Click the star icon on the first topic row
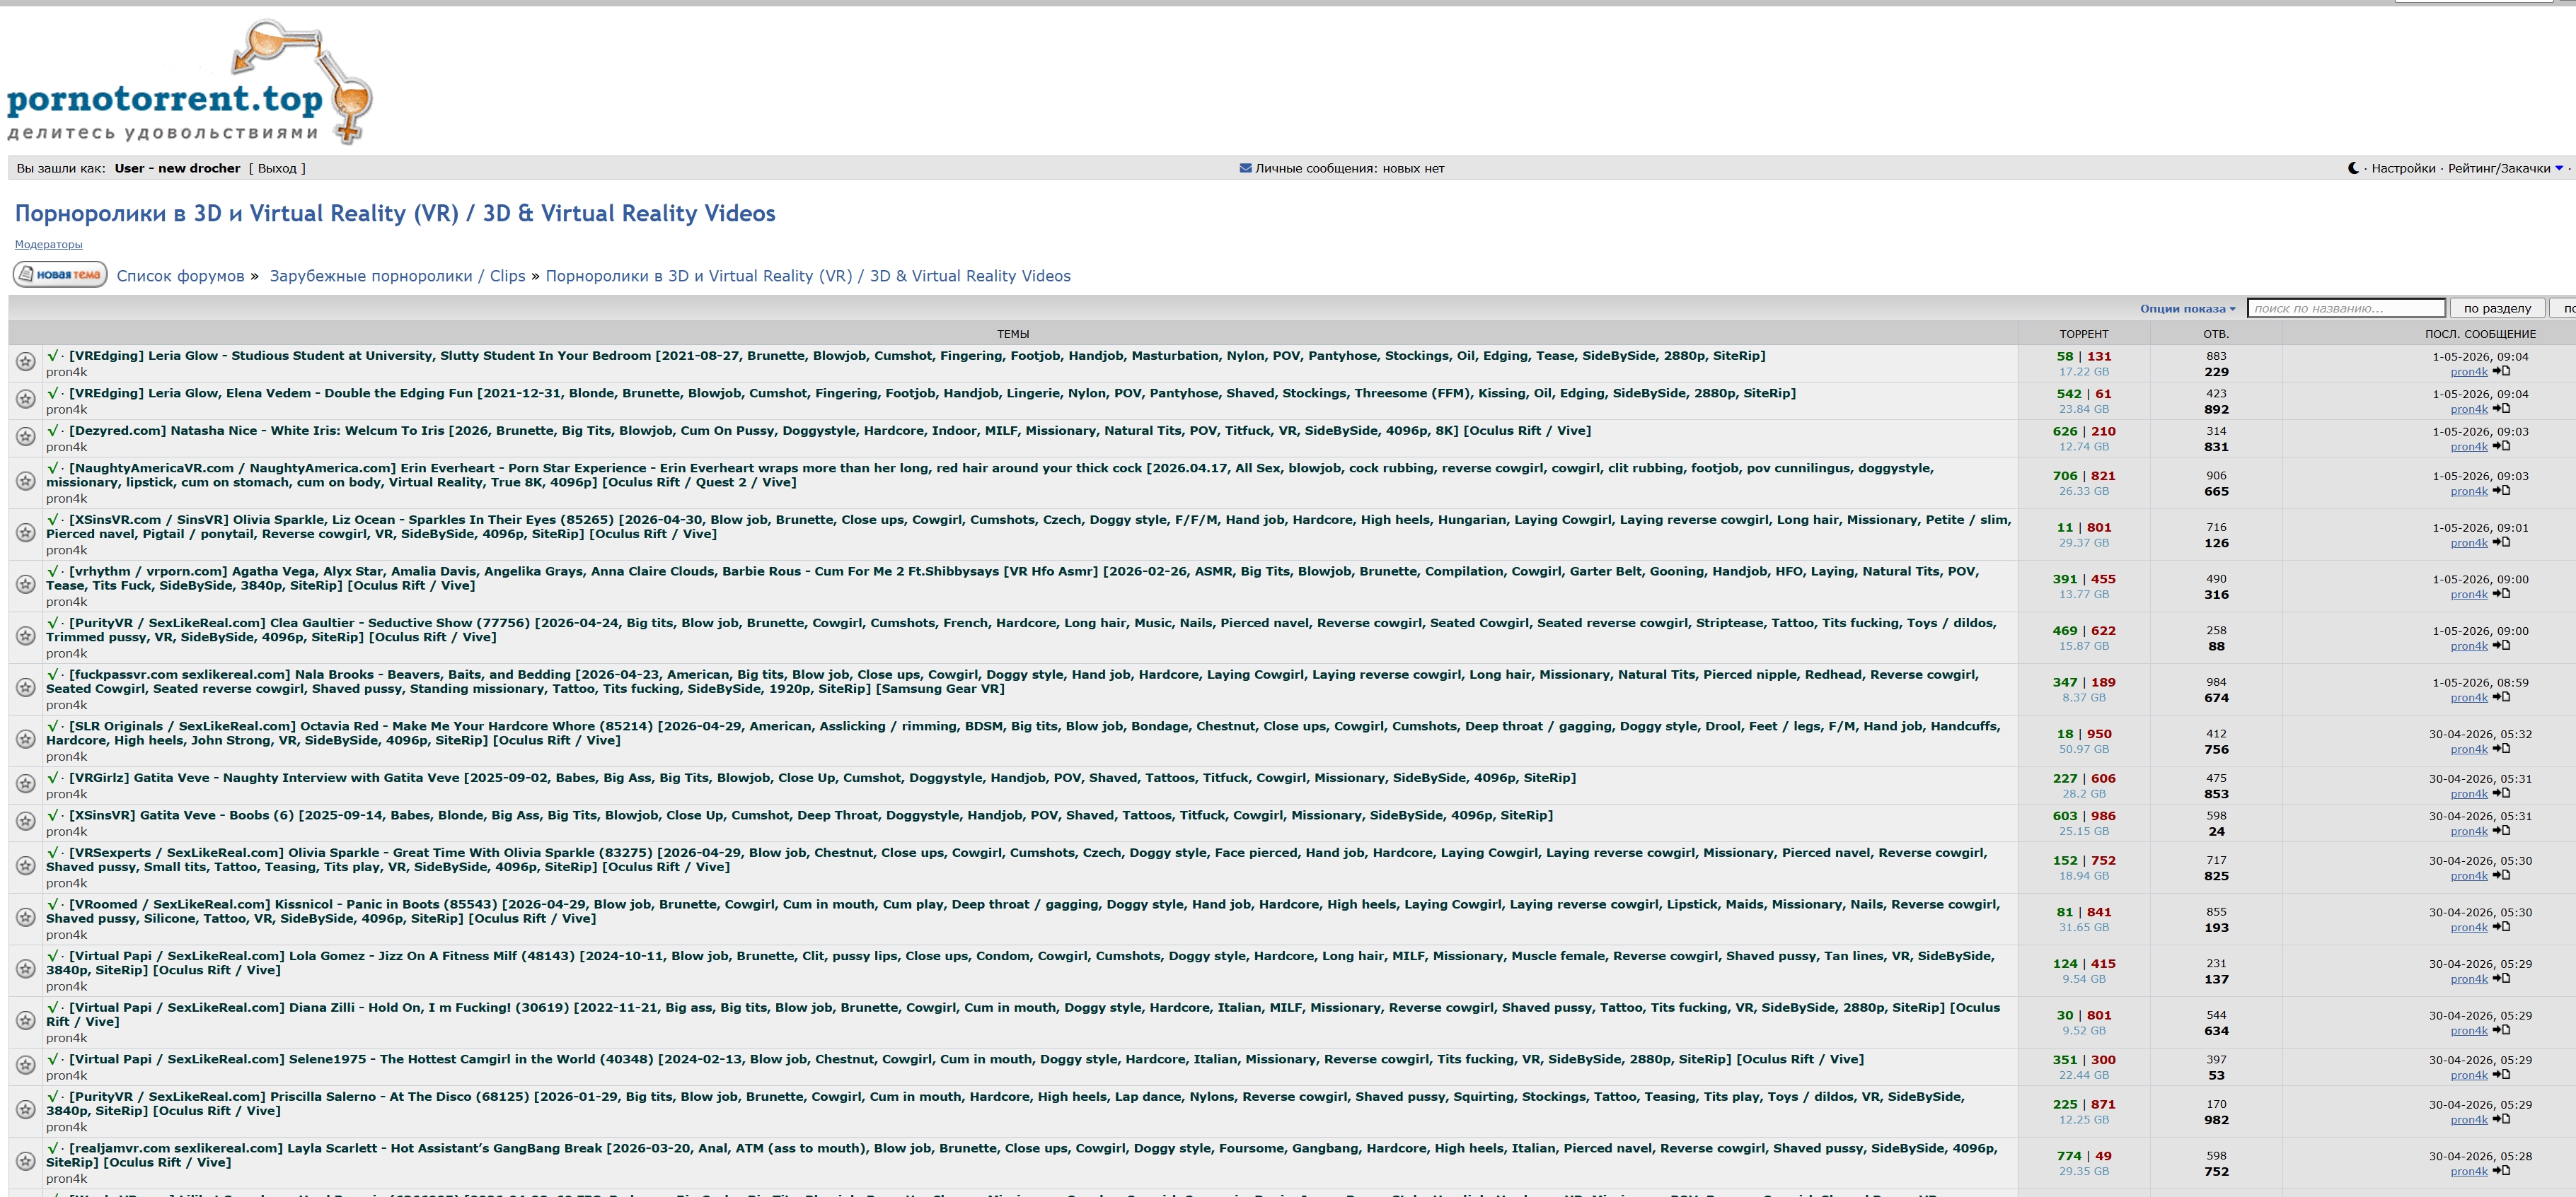Image resolution: width=2576 pixels, height=1197 pixels. pyautogui.click(x=26, y=362)
